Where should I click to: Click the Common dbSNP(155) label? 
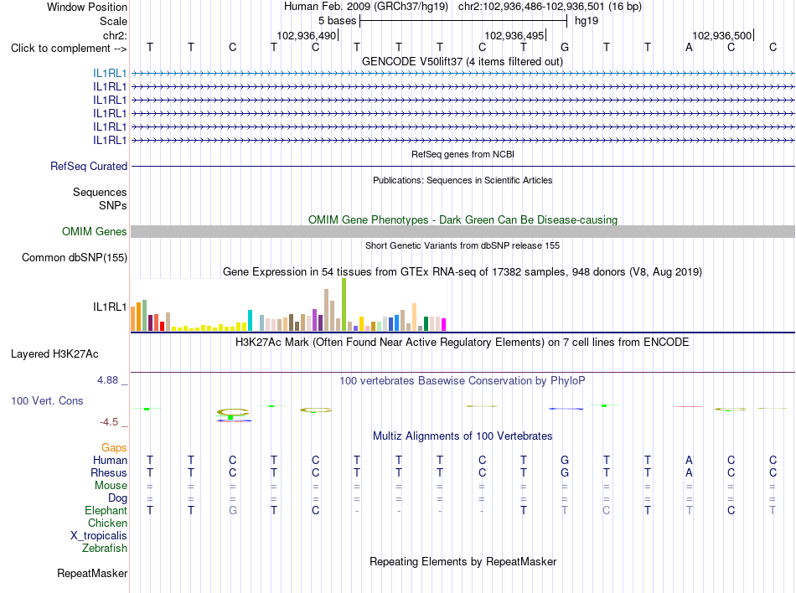[74, 258]
